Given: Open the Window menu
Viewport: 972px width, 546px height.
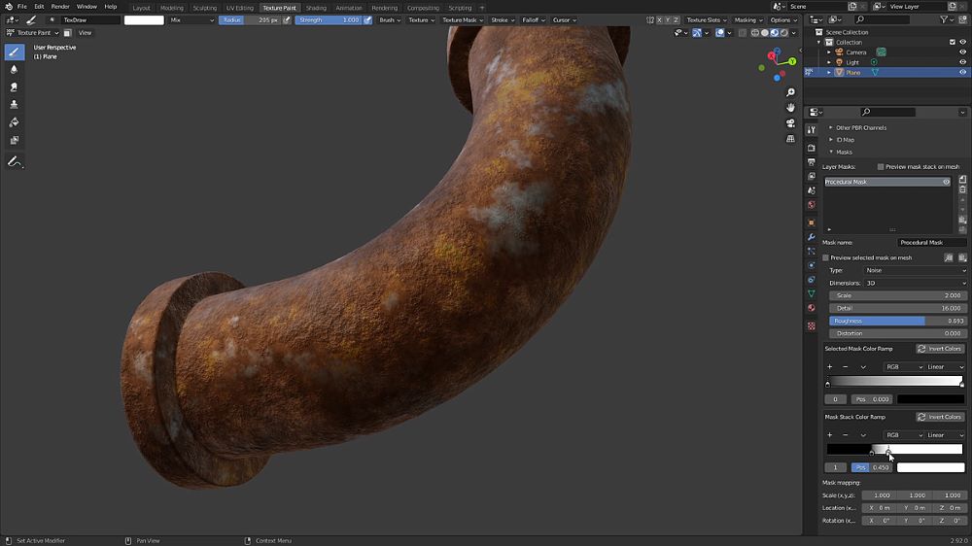Looking at the screenshot, I should [87, 6].
